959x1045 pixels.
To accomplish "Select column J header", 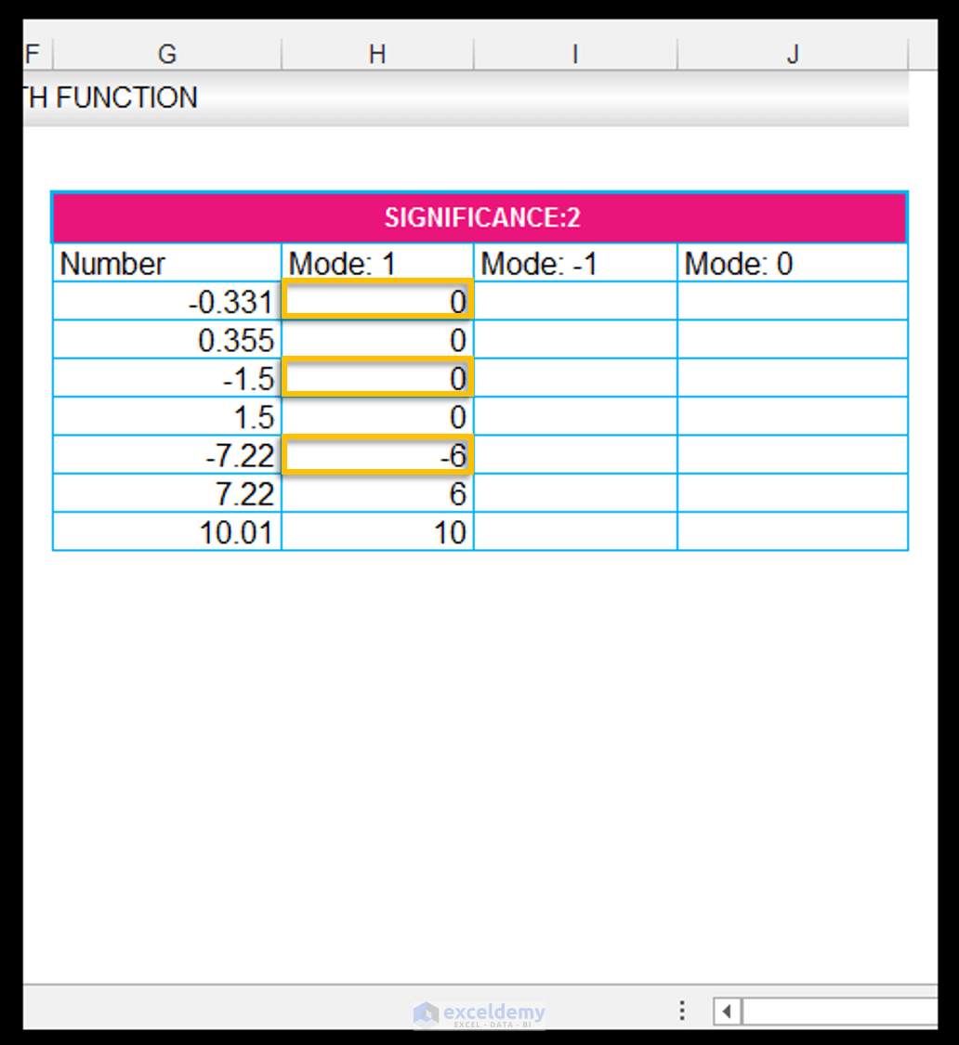I will click(x=792, y=54).
